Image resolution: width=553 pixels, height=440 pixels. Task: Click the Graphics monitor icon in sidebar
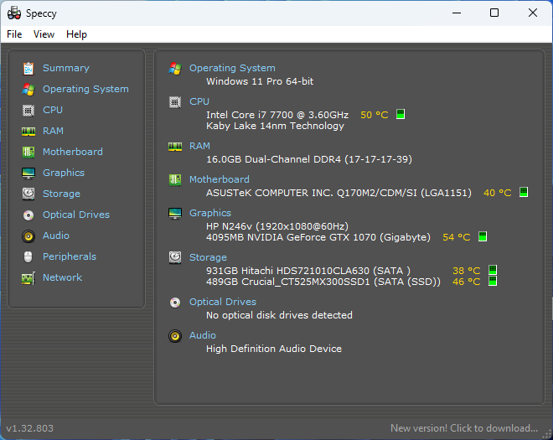(x=28, y=173)
